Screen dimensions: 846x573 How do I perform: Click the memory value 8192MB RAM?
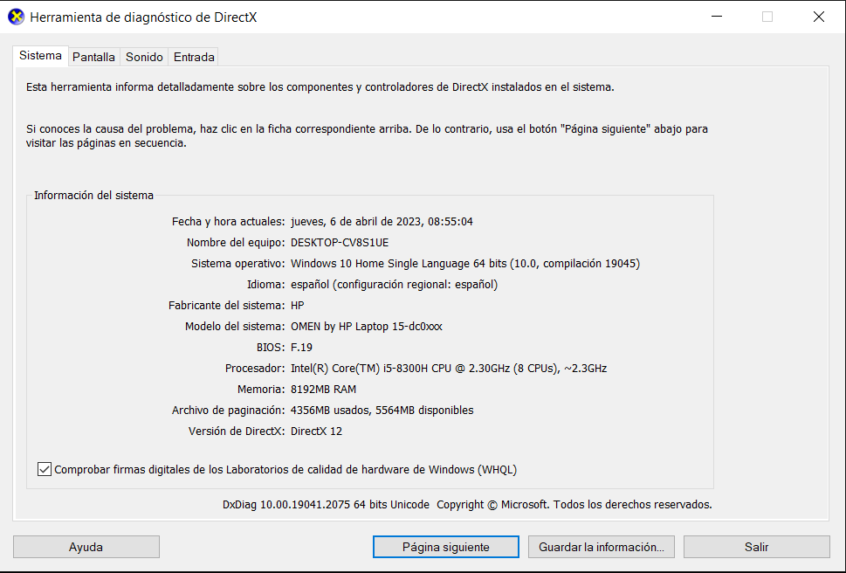323,390
